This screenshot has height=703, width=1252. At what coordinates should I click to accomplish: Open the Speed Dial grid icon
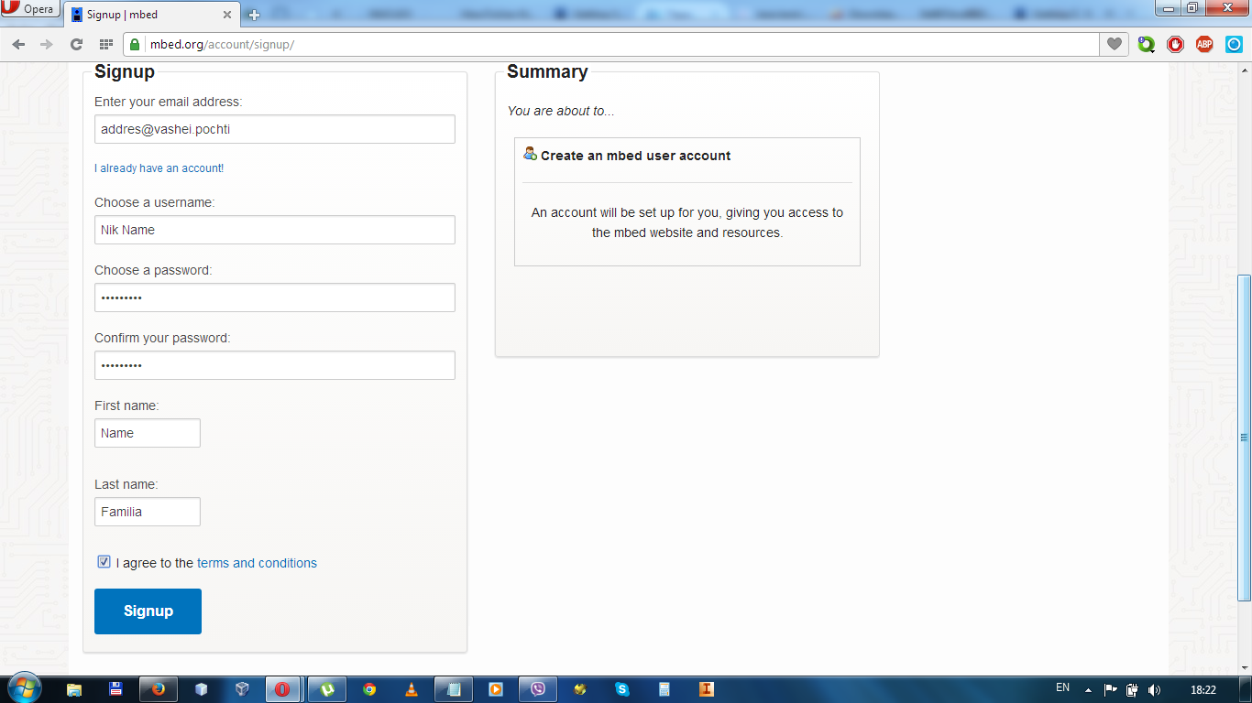(x=106, y=44)
